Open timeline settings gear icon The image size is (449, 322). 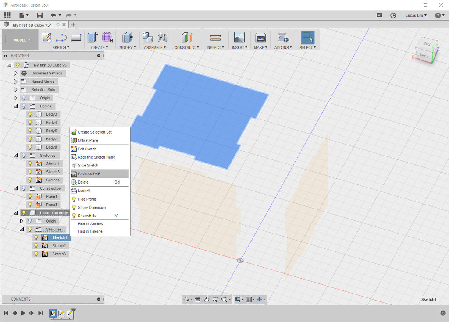click(443, 313)
